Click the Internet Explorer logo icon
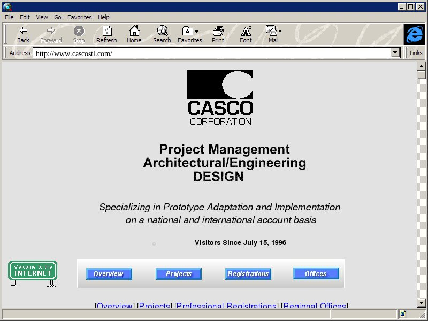The height and width of the screenshot is (321, 428). pyautogui.click(x=414, y=34)
